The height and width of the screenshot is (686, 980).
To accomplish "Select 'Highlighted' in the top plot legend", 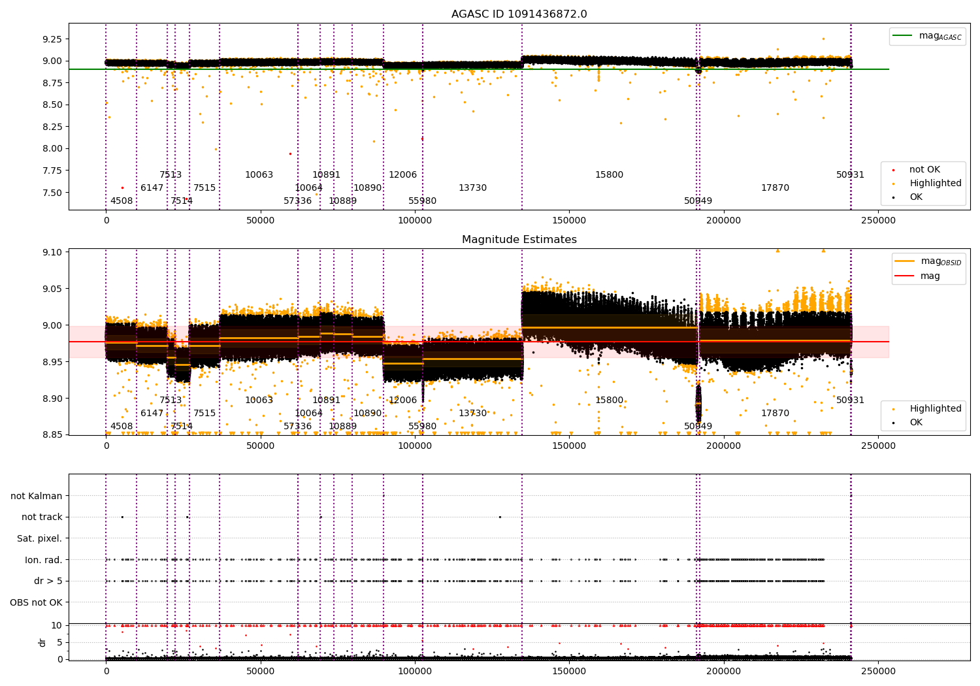I will 935,184.
